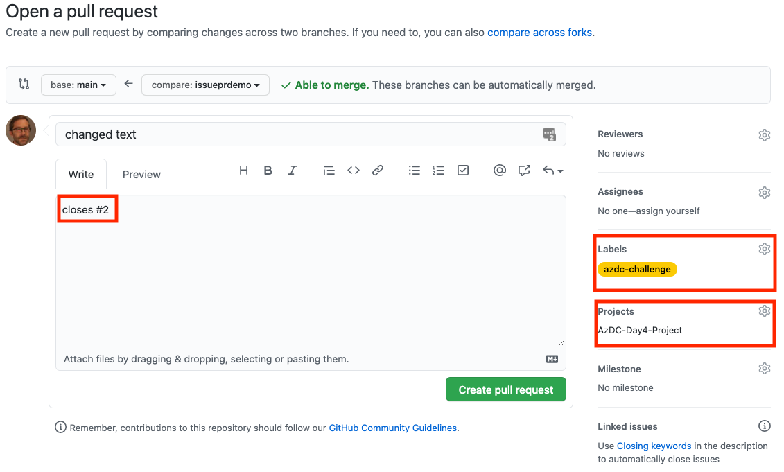Reference an issue with the cross-reference icon

point(524,170)
